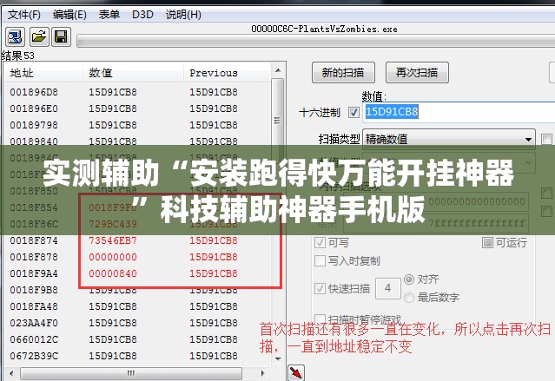Viewport: 555px width, 381px height.
Task: Click the results list scroll-down arrow
Action: tap(278, 359)
